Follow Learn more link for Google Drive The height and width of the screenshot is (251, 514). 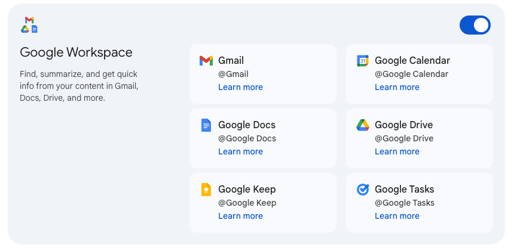[397, 151]
